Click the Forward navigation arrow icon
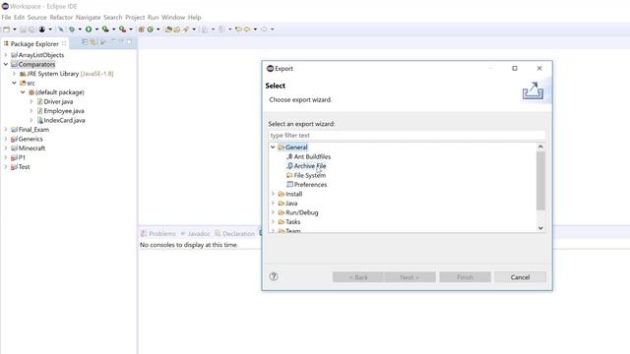 click(x=264, y=29)
